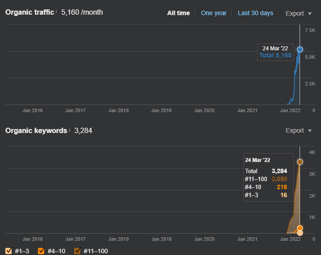Click the '5,160 /month' traffic value
Screen dimensions: 321x255
tap(82, 12)
